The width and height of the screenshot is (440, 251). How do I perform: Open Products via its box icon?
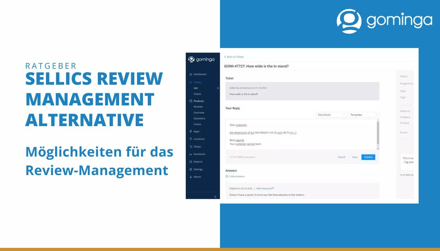191,101
